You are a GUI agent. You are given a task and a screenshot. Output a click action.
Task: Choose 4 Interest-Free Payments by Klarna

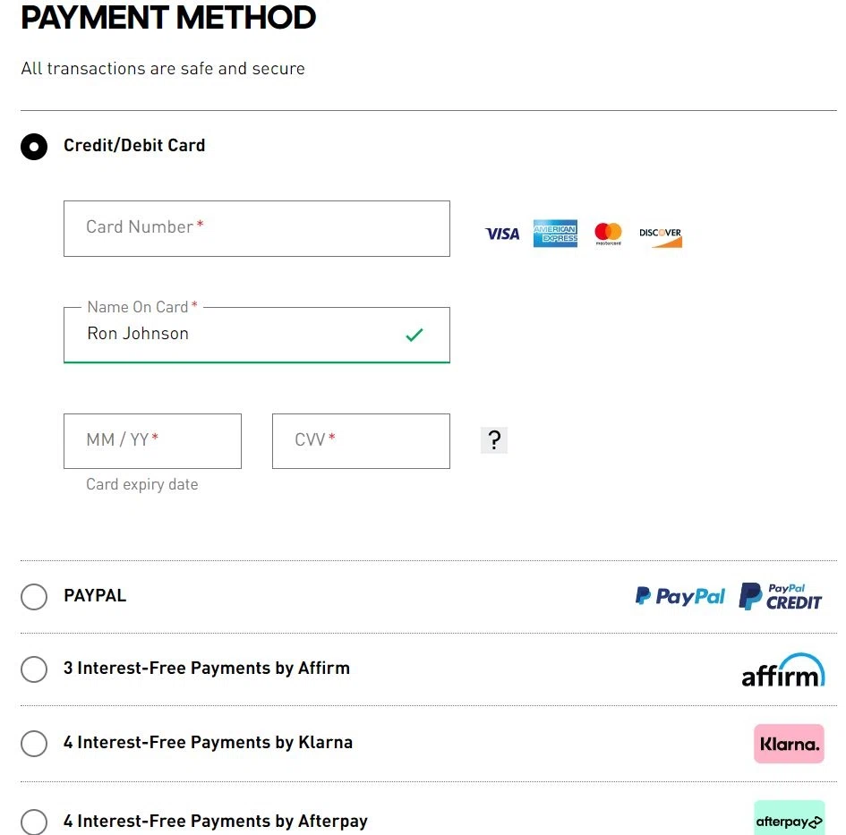pyautogui.click(x=34, y=743)
